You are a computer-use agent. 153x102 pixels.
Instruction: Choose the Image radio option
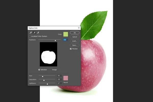[51, 70]
